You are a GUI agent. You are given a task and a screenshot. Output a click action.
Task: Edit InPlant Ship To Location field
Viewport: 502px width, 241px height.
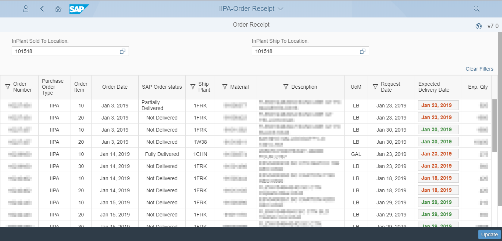310,51
